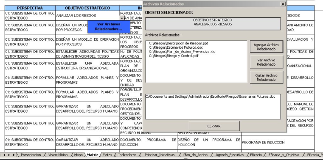Image resolution: width=323 pixels, height=160 pixels.
Task: Switch to the Vision-Mision sheet tab
Action: (58, 155)
